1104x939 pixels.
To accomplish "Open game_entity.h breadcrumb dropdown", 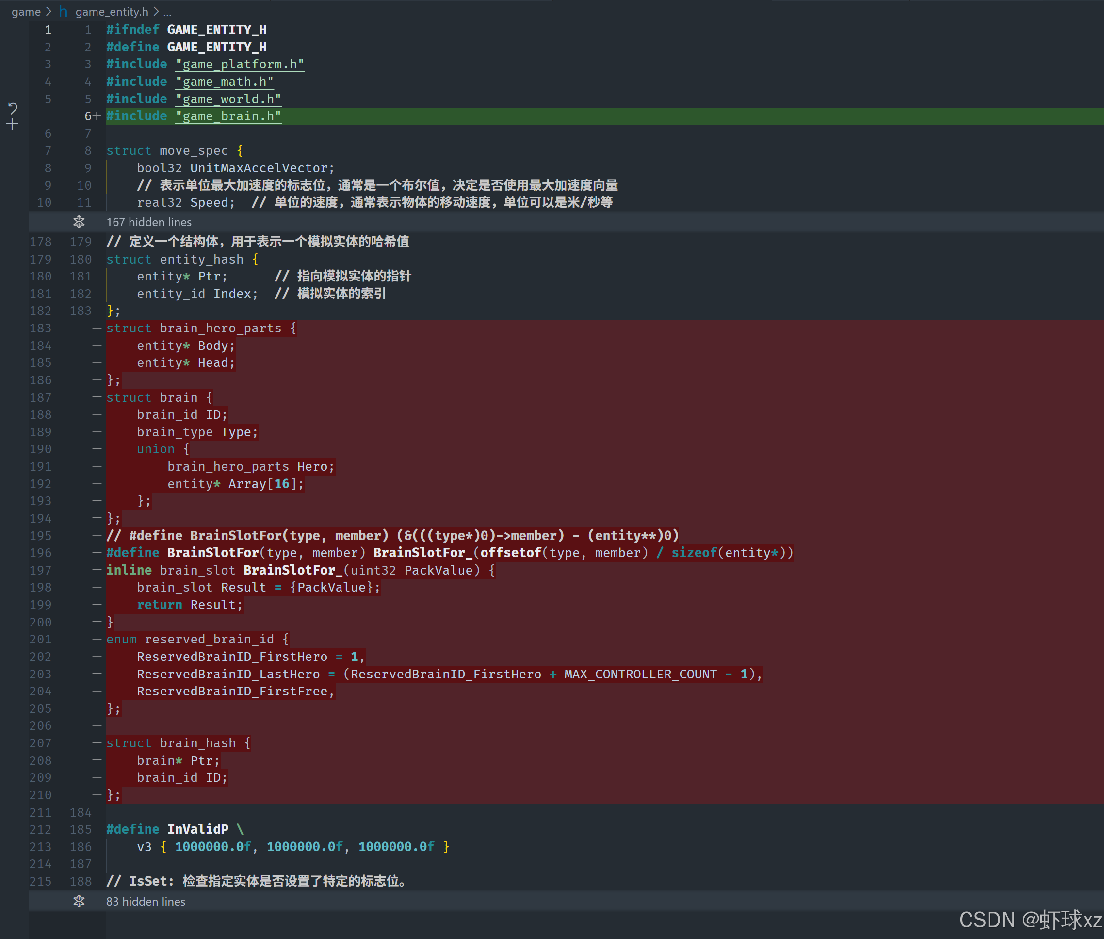I will pyautogui.click(x=112, y=11).
